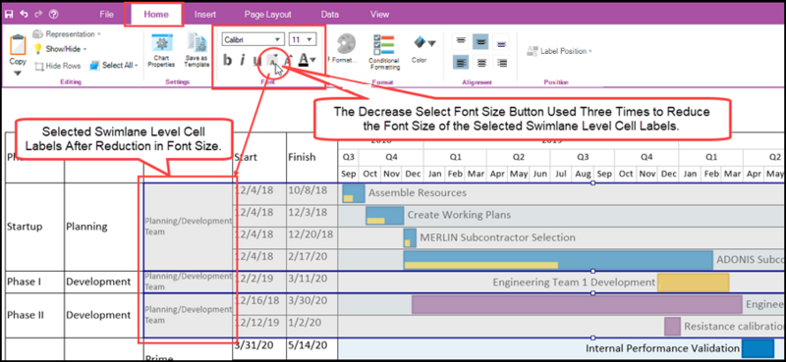
Task: Click the font color A button
Action: click(x=304, y=61)
